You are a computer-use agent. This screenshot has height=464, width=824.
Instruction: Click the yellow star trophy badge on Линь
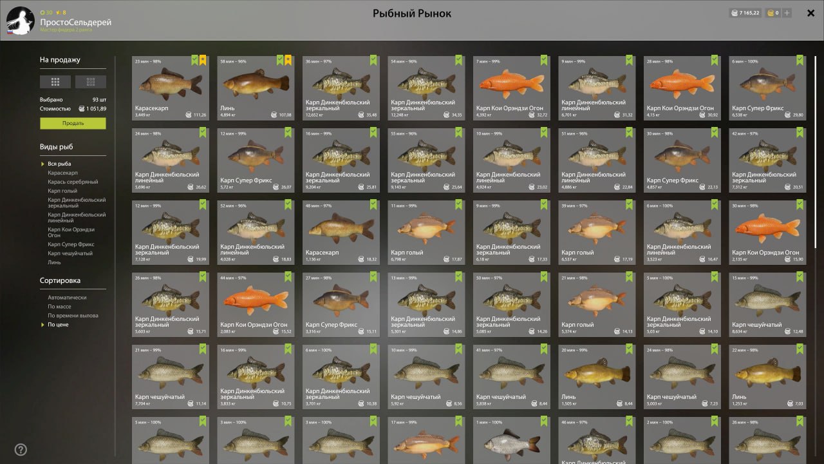click(x=288, y=60)
